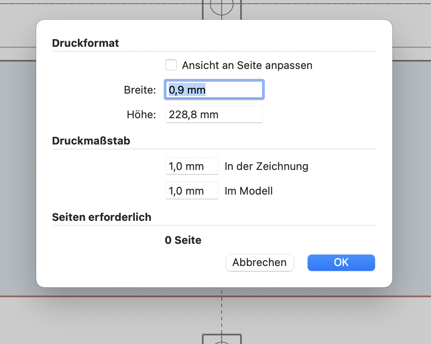Viewport: 431px width, 344px height.
Task: Click the dashed vertical centerline under the dialog
Action: (222, 312)
